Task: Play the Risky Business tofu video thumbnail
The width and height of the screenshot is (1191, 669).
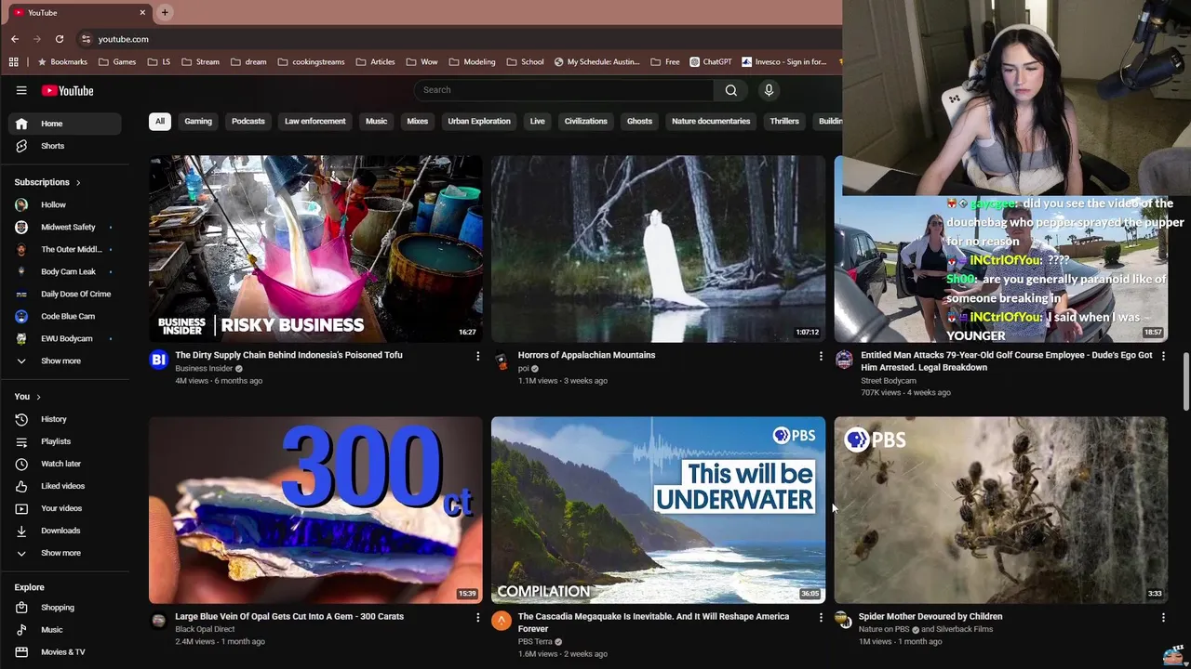Action: [315, 249]
